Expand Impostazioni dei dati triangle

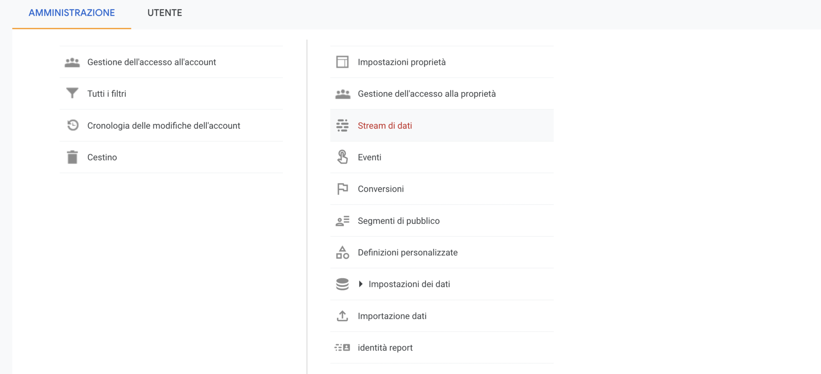(x=361, y=284)
